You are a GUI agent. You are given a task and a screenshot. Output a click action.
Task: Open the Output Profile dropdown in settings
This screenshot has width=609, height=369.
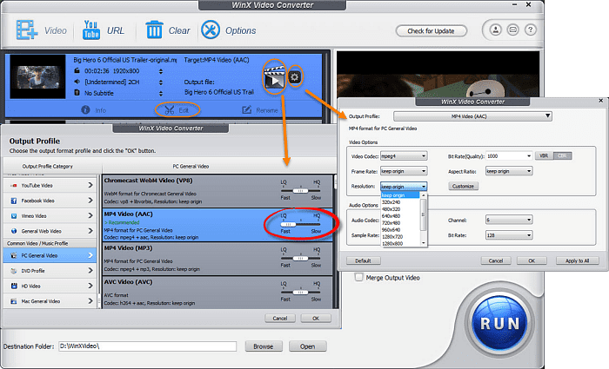coord(472,115)
